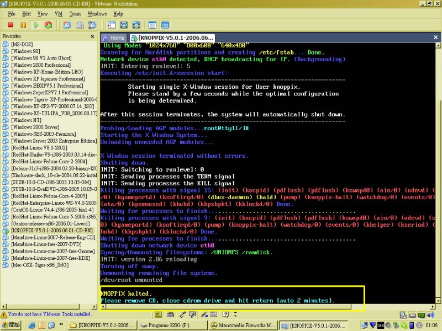442x331 pixels.
Task: Click the Reset VM toolbar icon
Action: (49, 25)
